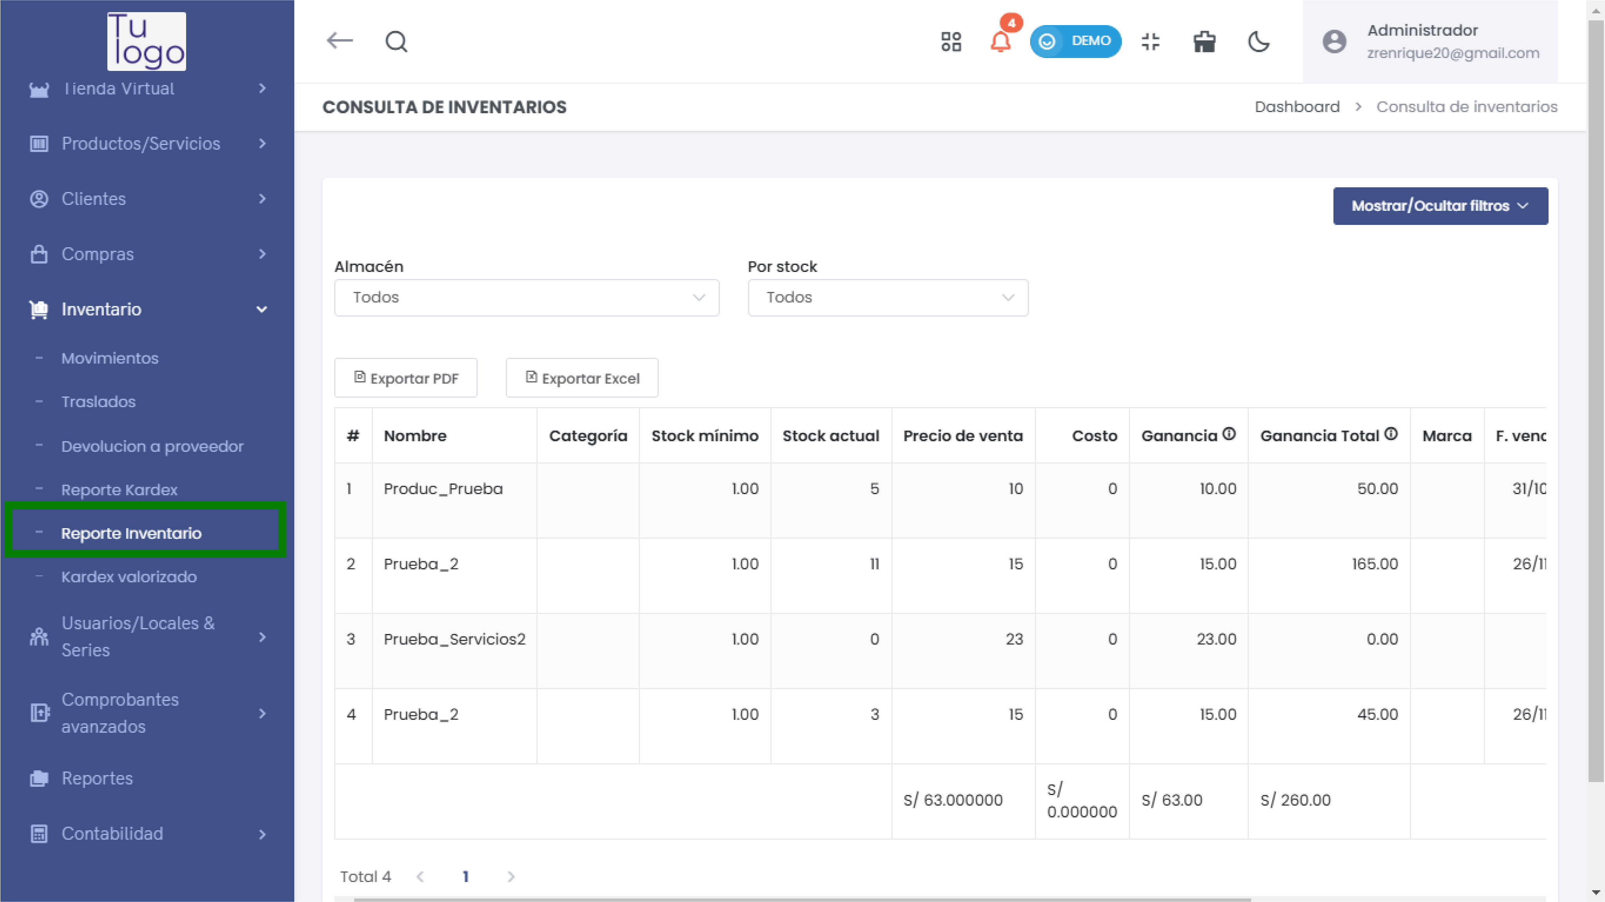Open the notifications bell
The width and height of the screenshot is (1605, 902).
click(x=1001, y=42)
